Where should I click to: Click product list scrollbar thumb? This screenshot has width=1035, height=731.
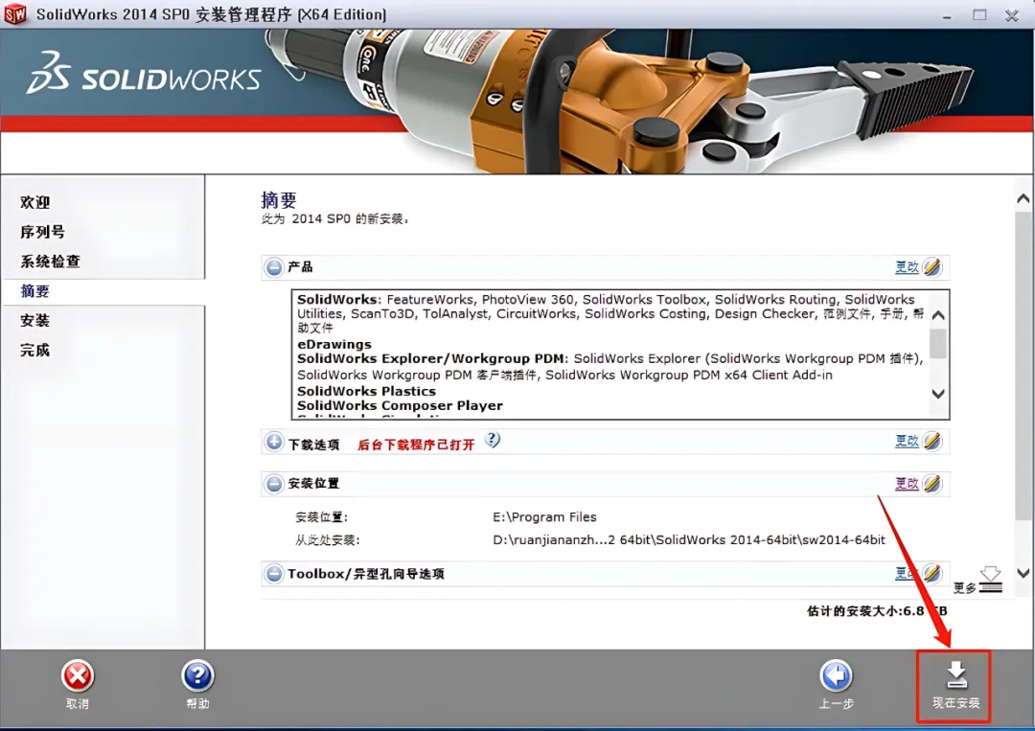tap(938, 344)
